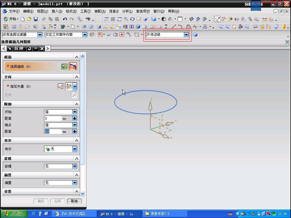Viewport: 291px width, 218px height.
Task: Open the 端点 limit type dropdown
Action: [x=75, y=125]
